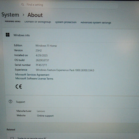
Task: Open Advanced system settings link
Action: point(96,23)
